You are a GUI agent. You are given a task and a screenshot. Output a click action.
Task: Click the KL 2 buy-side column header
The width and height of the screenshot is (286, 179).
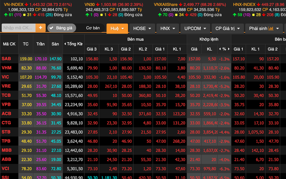point(143,49)
